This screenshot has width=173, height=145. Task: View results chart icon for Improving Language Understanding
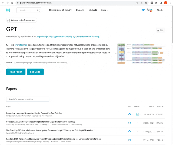137,114
